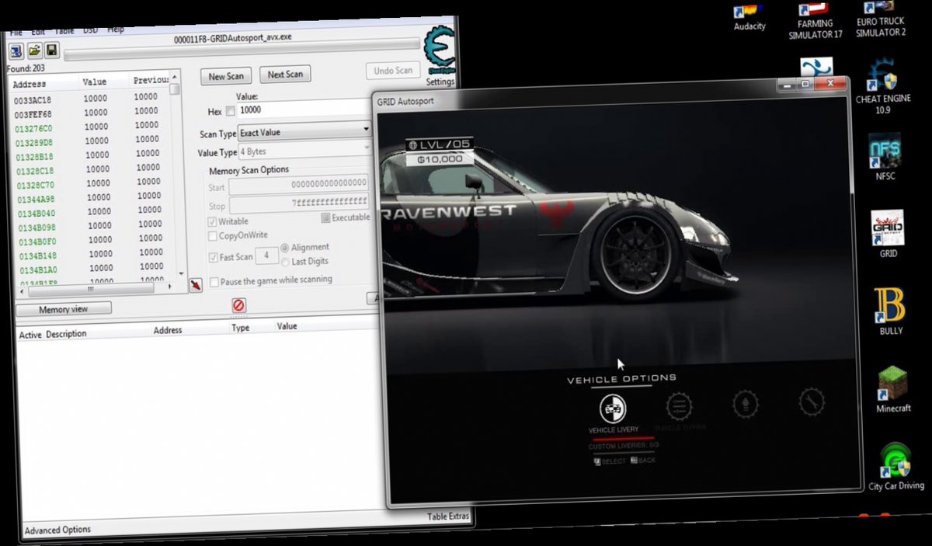Click the red no-entry clear list icon
This screenshot has height=546, width=932.
[238, 305]
